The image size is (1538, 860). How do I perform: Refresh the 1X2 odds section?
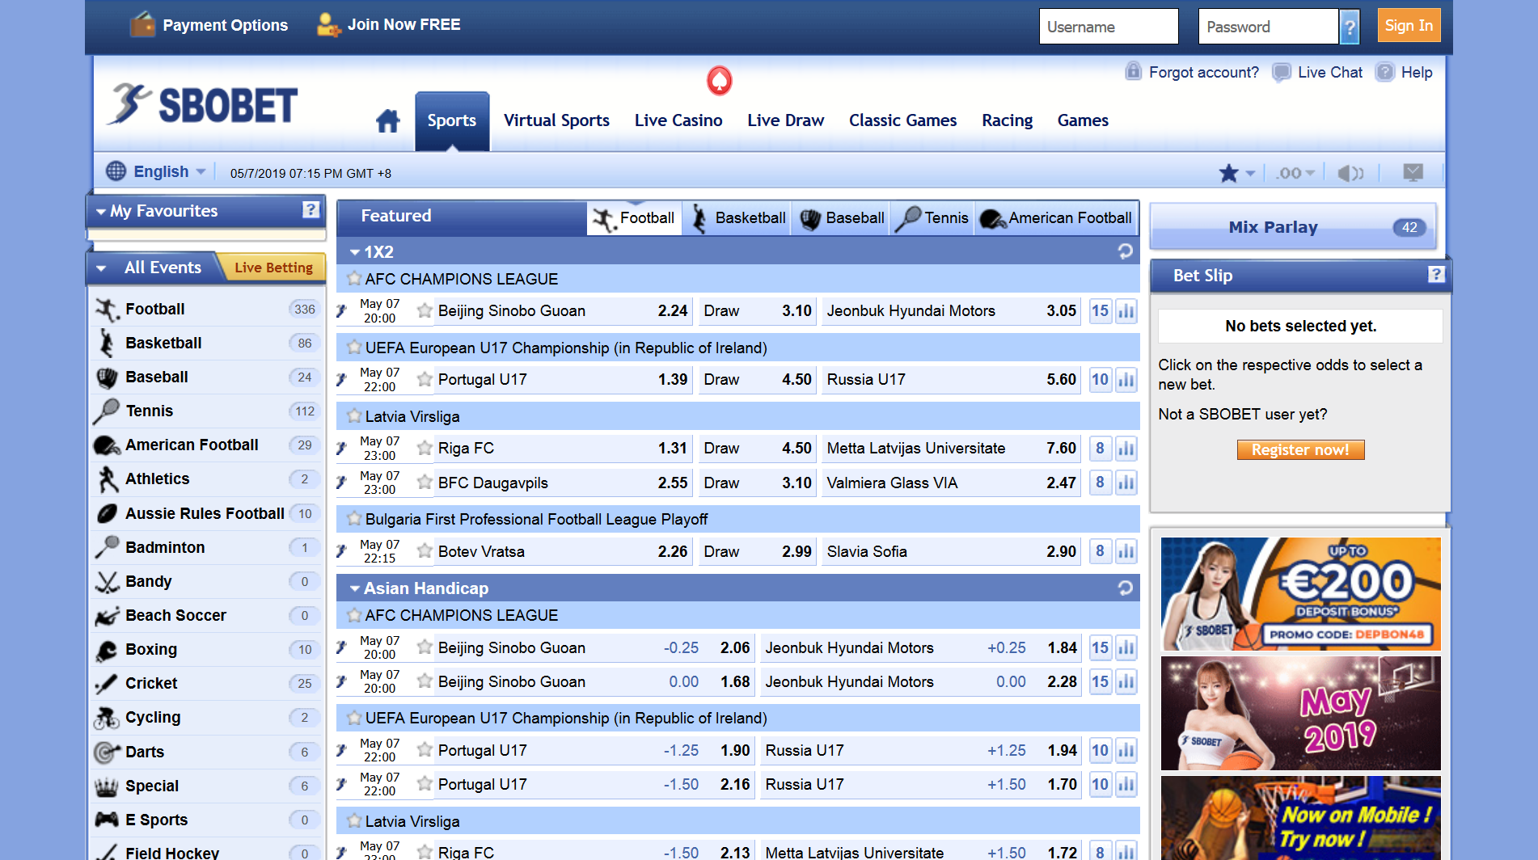[x=1125, y=251]
